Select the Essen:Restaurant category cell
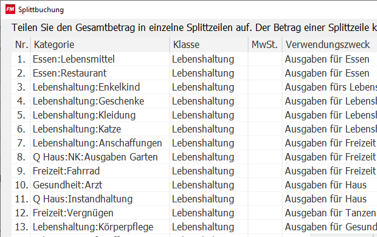 tap(100, 74)
